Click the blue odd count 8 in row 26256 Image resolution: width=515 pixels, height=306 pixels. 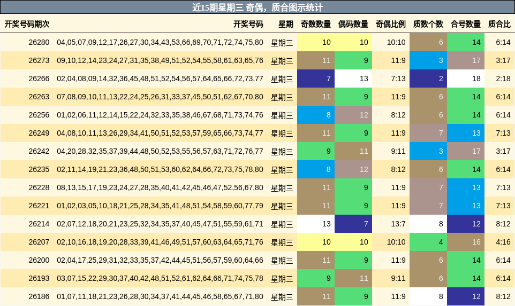[x=316, y=115]
